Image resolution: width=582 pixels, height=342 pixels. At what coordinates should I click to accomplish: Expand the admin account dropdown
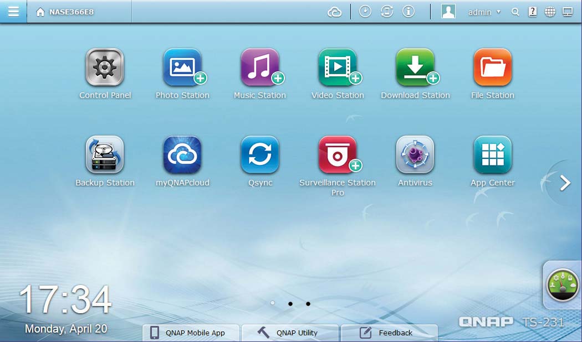(x=484, y=12)
